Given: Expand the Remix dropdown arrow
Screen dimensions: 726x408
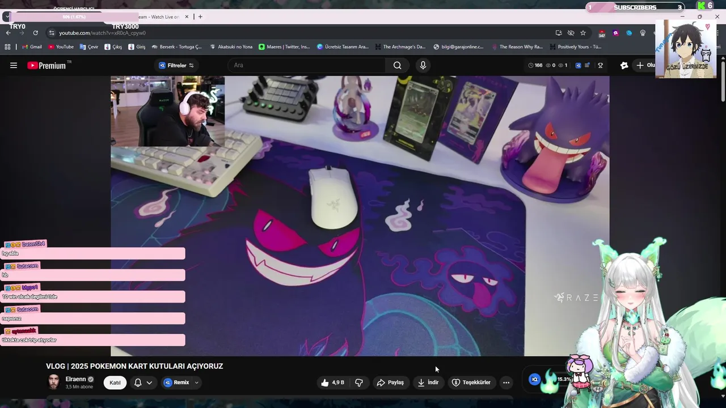Looking at the screenshot, I should pos(197,382).
